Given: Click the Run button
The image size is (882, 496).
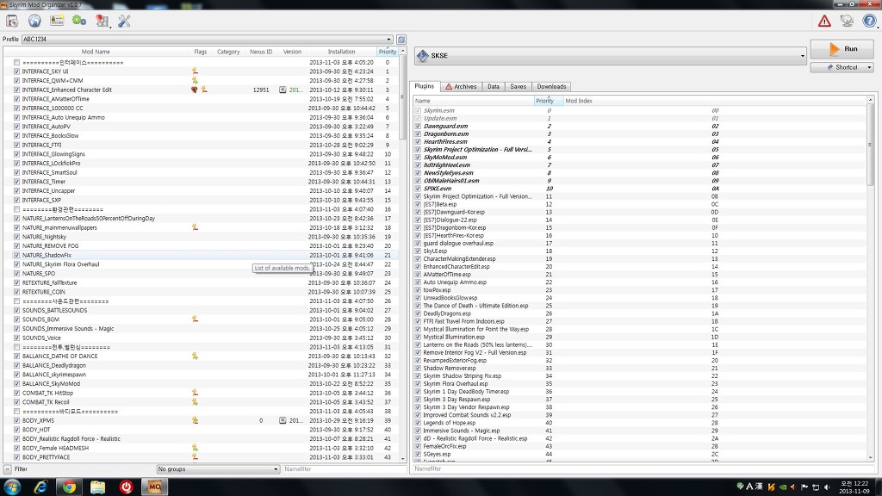Looking at the screenshot, I should pyautogui.click(x=842, y=49).
